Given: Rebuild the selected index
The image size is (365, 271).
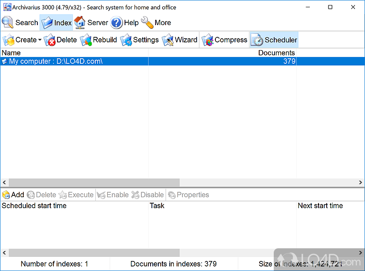Looking at the screenshot, I should point(98,40).
